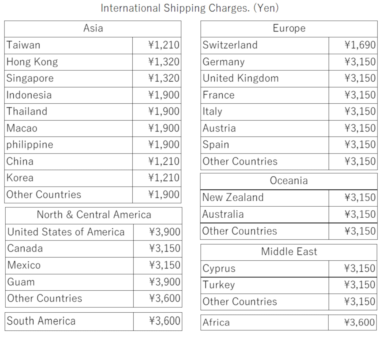Select the Singapore country cell
Screen dimensions: 380x337
(69, 79)
